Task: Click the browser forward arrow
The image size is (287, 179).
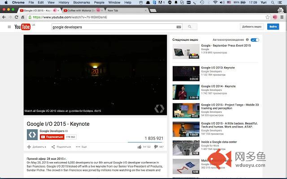Action: (10, 17)
